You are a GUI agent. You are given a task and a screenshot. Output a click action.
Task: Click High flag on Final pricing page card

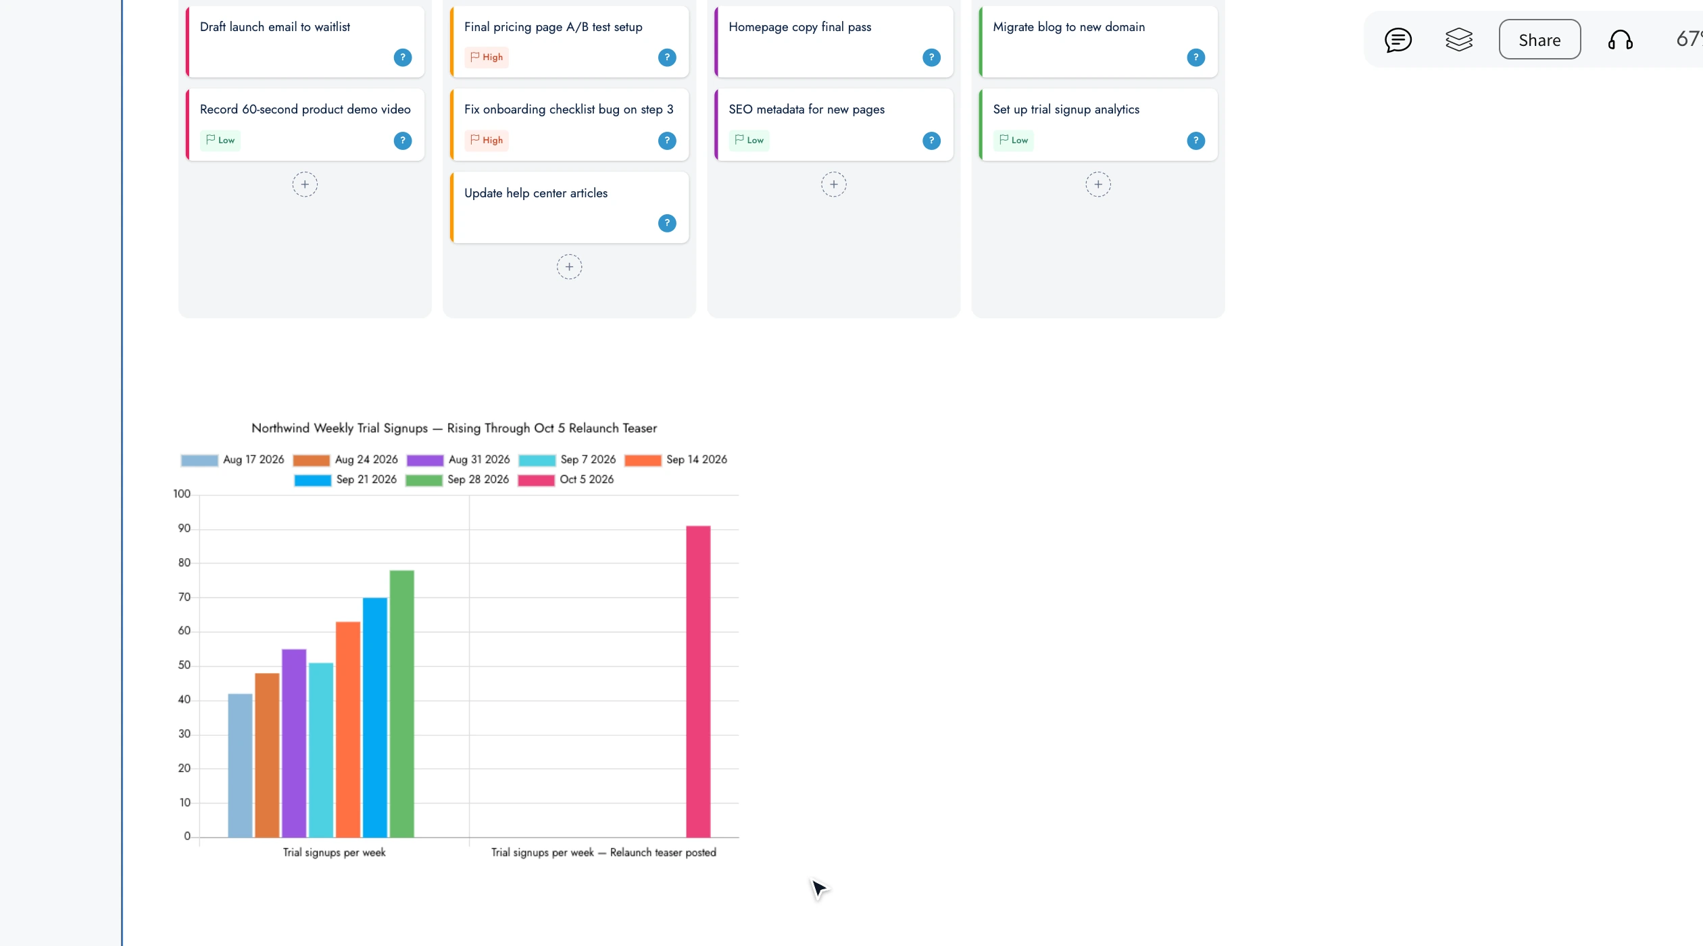[x=487, y=57]
